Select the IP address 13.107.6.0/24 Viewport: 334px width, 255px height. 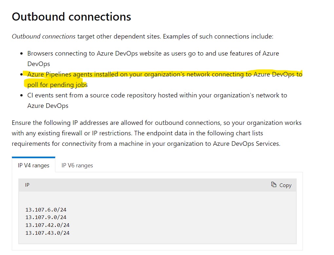[x=46, y=210]
